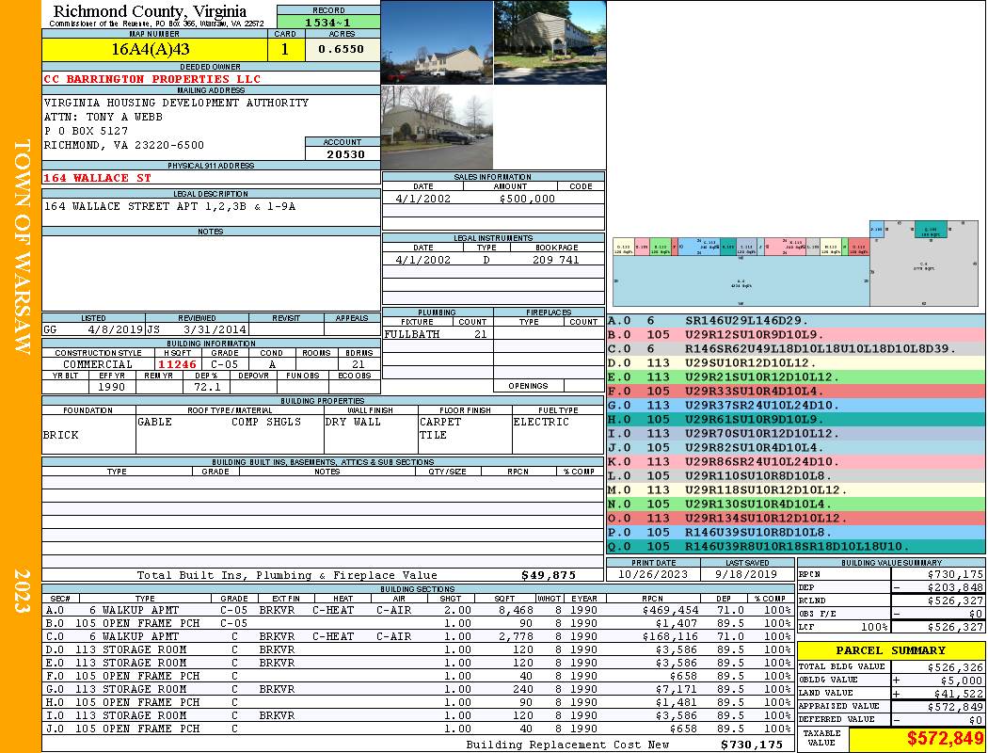988x753 pixels.
Task: Click SQFT value 8,468
Action: [x=516, y=610]
